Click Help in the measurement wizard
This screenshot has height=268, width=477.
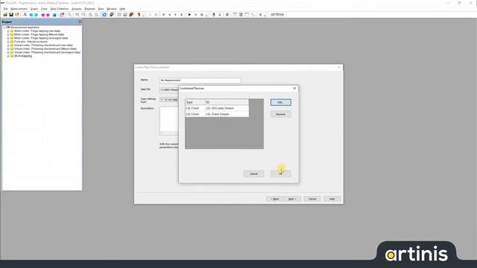[x=332, y=199]
